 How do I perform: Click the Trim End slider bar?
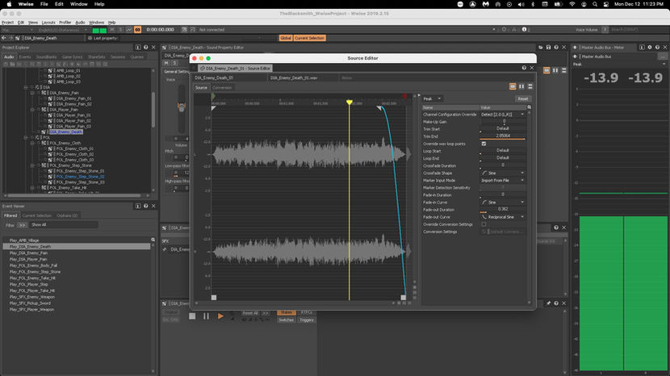502,140
